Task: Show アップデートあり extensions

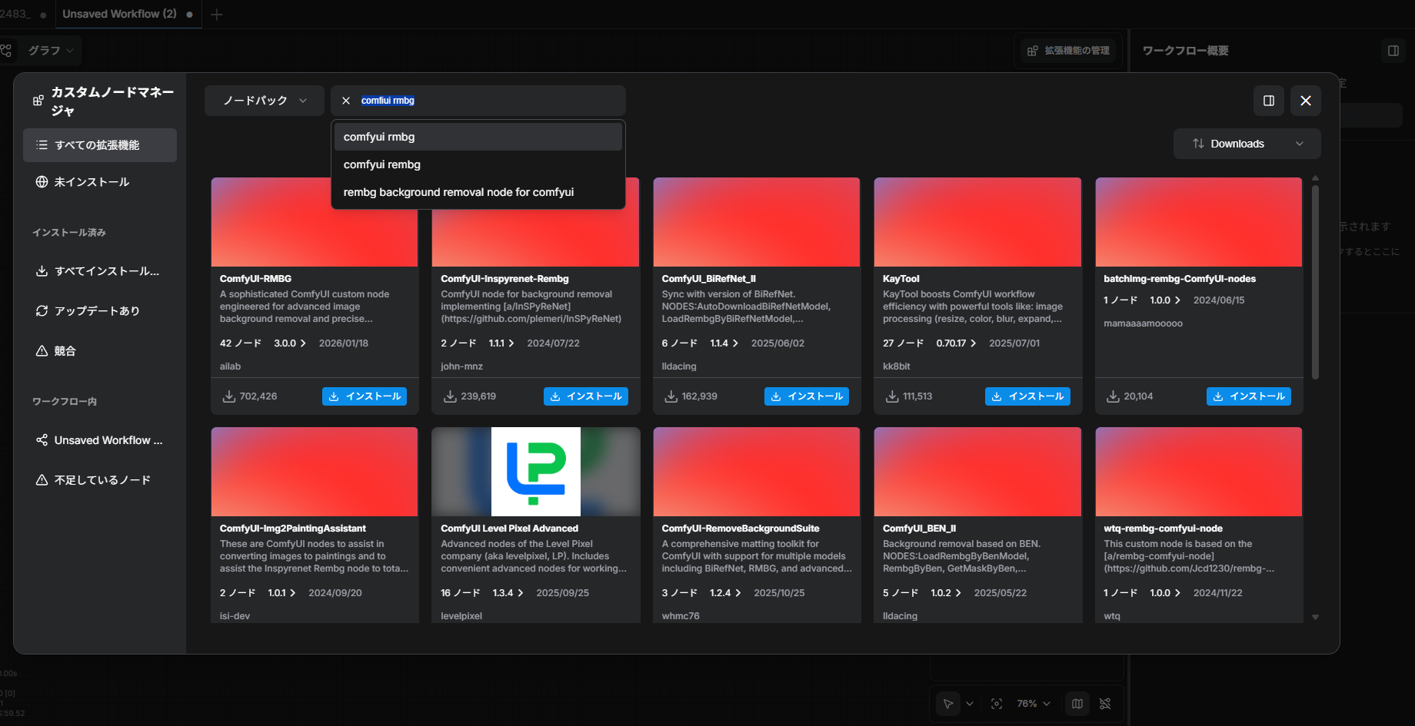Action: tap(100, 311)
